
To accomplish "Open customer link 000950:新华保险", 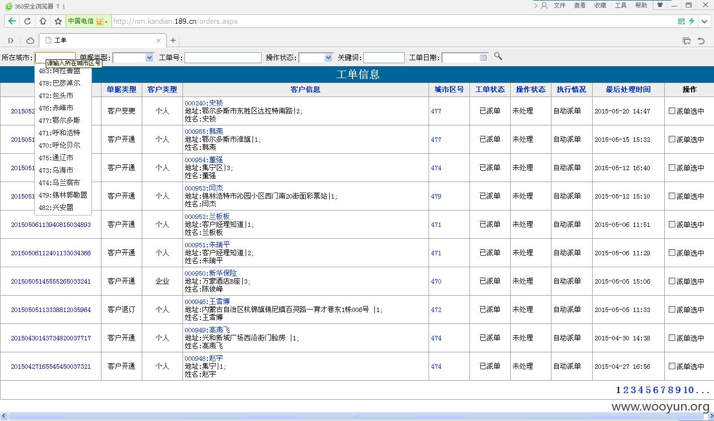I will coord(211,273).
